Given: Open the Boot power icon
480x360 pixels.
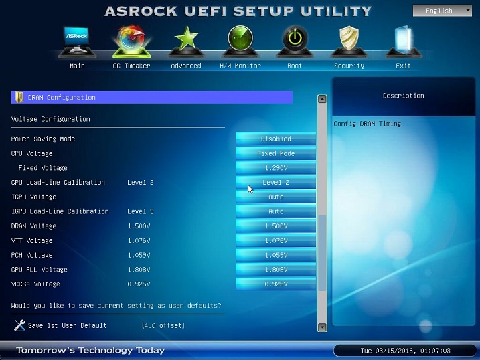Looking at the screenshot, I should (x=295, y=41).
